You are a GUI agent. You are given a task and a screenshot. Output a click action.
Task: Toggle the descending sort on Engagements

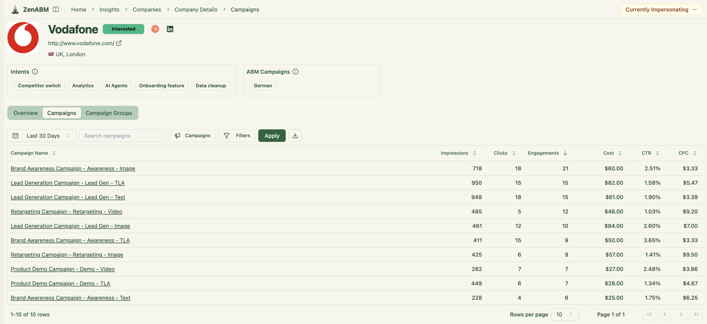pyautogui.click(x=565, y=153)
